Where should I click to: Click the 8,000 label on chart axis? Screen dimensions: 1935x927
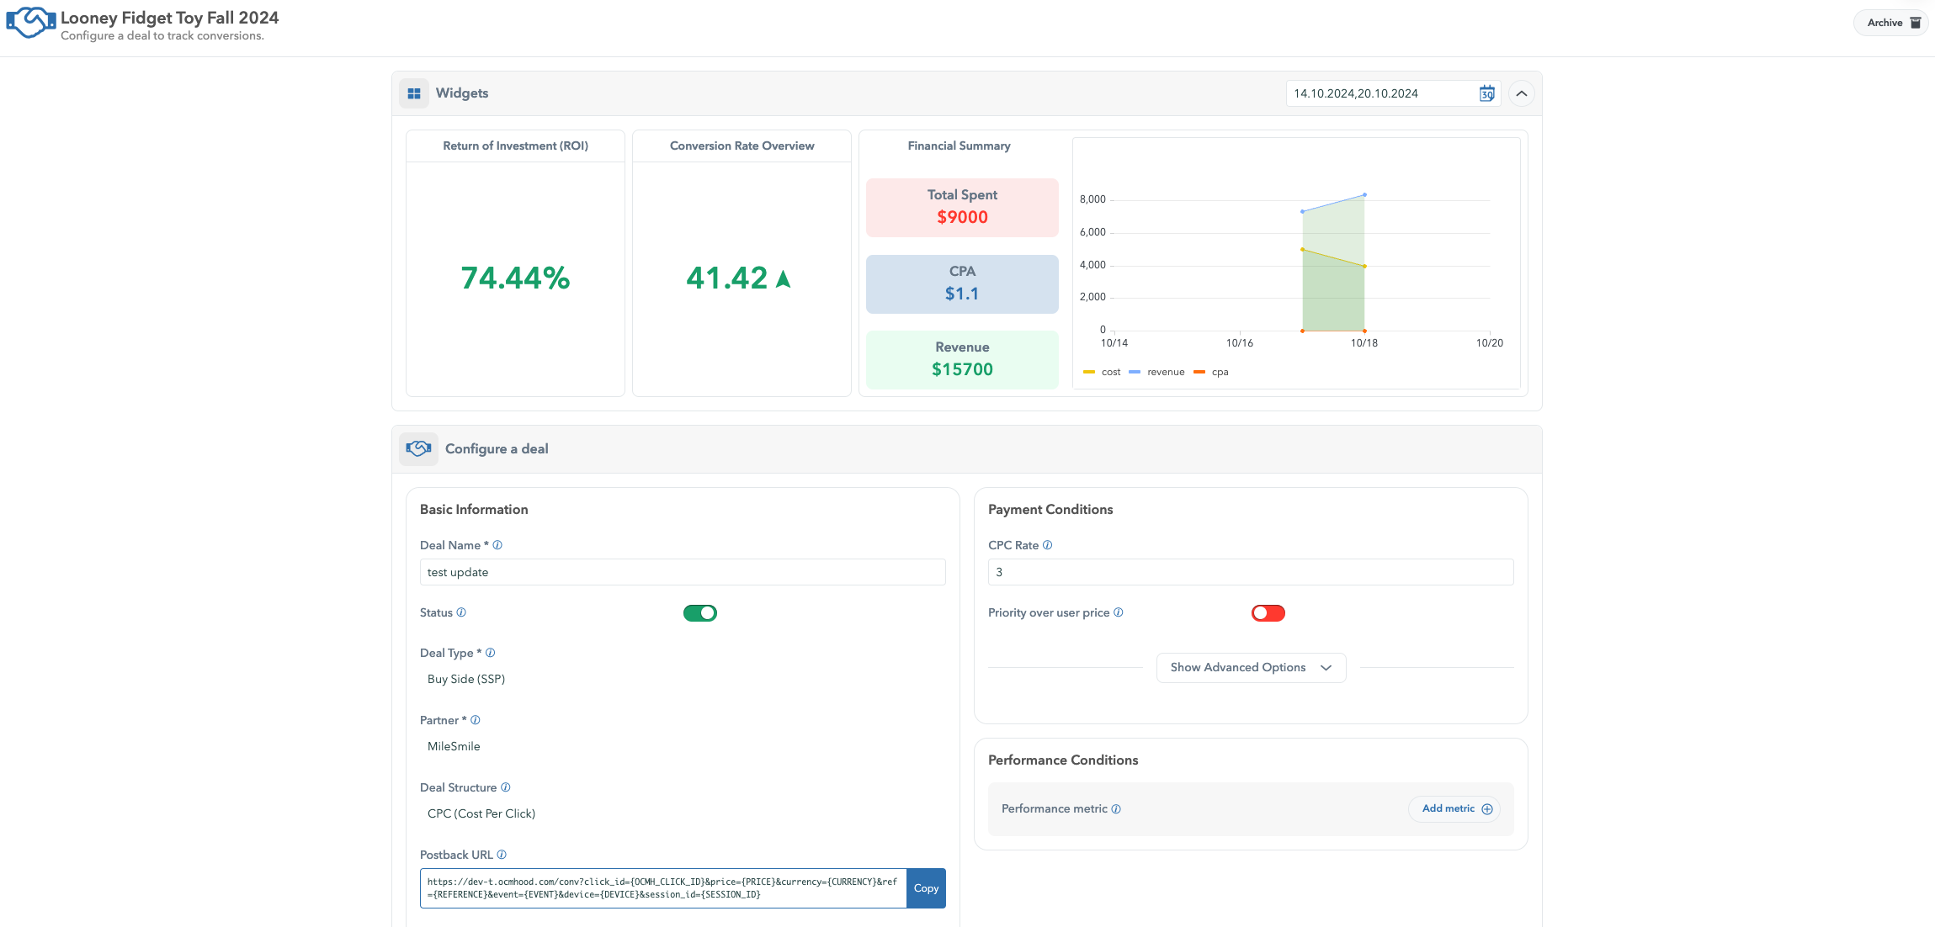coord(1092,199)
